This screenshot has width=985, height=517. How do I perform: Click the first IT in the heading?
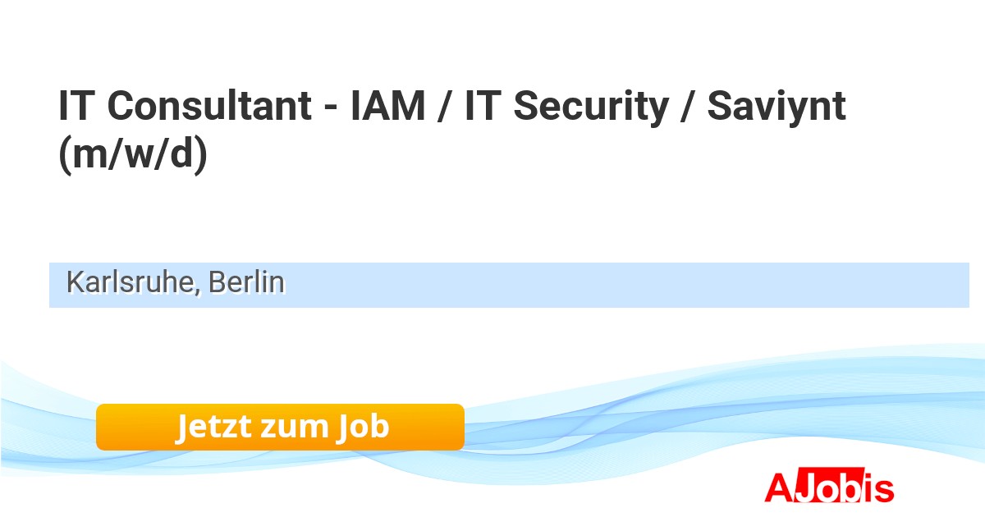click(x=76, y=107)
